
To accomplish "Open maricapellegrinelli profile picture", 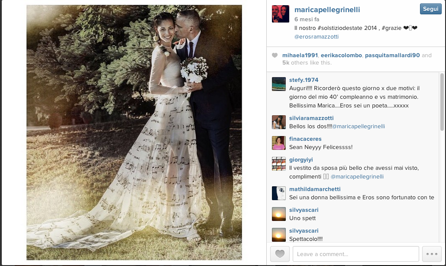I will pos(281,14).
